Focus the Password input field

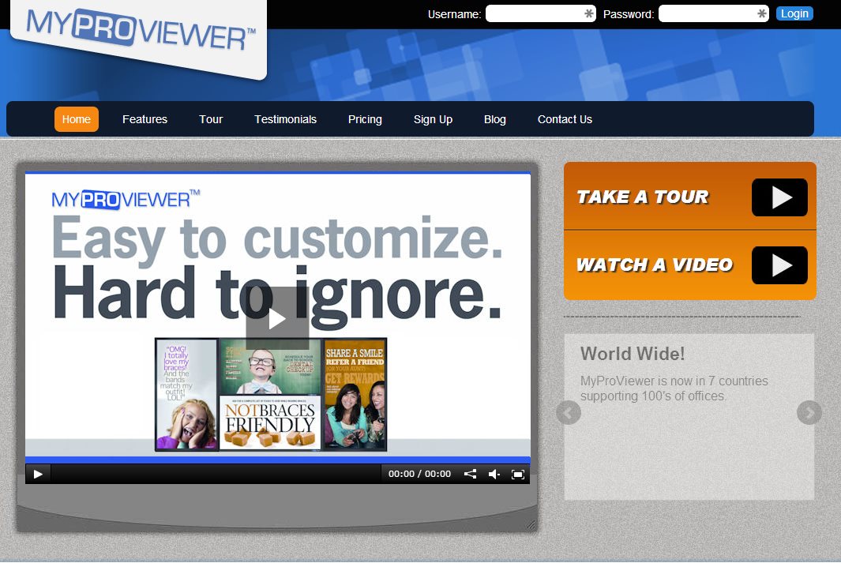click(x=713, y=13)
